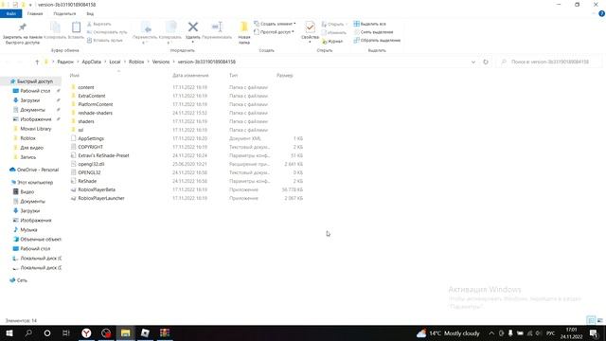
Task: Open weather widget 14°C Mostly cloudy
Action: 448,333
